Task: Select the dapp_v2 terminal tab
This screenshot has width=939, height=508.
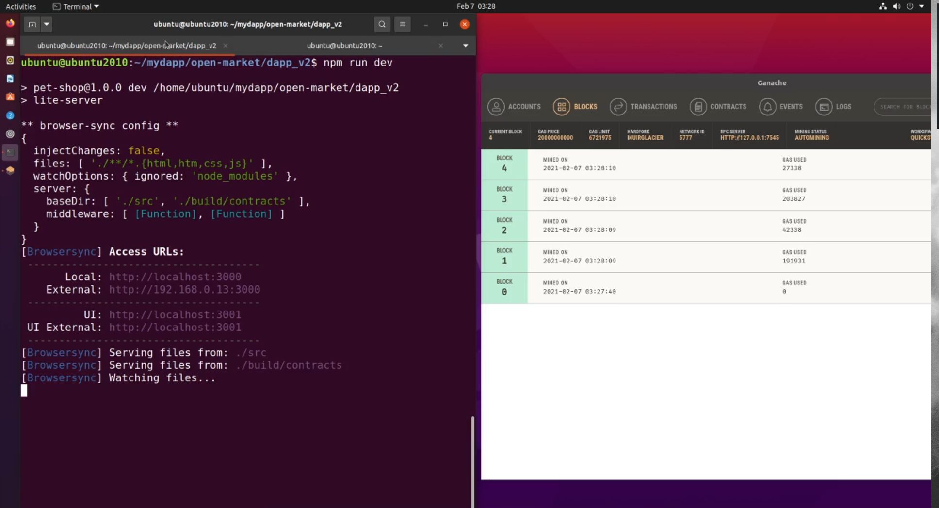Action: coord(127,46)
